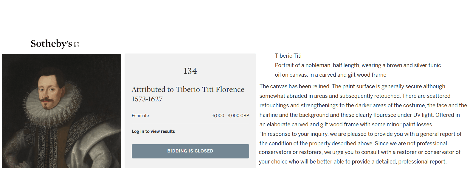Click the BIDDING IS CLOSED button
The height and width of the screenshot is (195, 470).
(190, 151)
